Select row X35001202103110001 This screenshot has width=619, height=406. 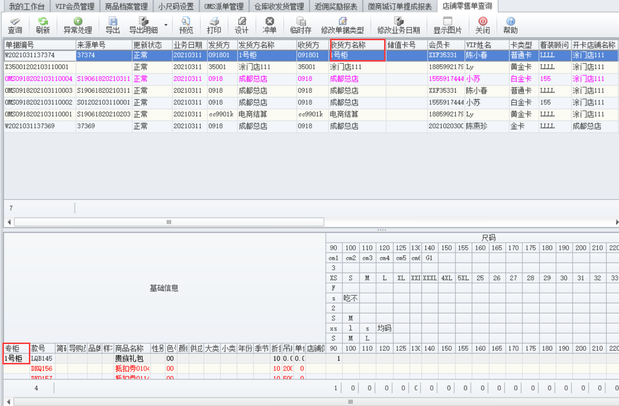[x=311, y=67]
